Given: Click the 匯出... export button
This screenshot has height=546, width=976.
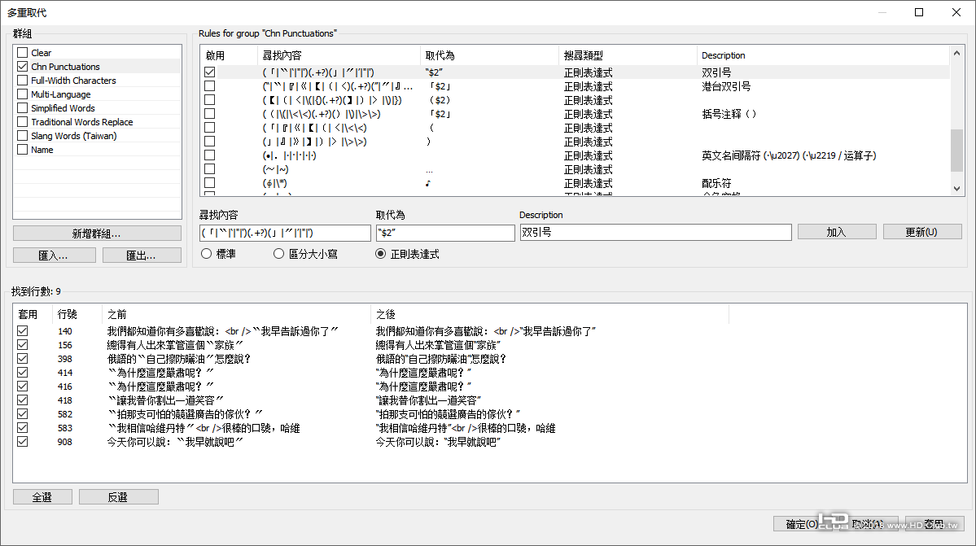Looking at the screenshot, I should [x=142, y=256].
